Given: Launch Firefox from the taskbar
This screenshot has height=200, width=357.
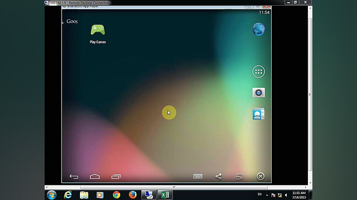Looking at the screenshot, I should point(132,195).
